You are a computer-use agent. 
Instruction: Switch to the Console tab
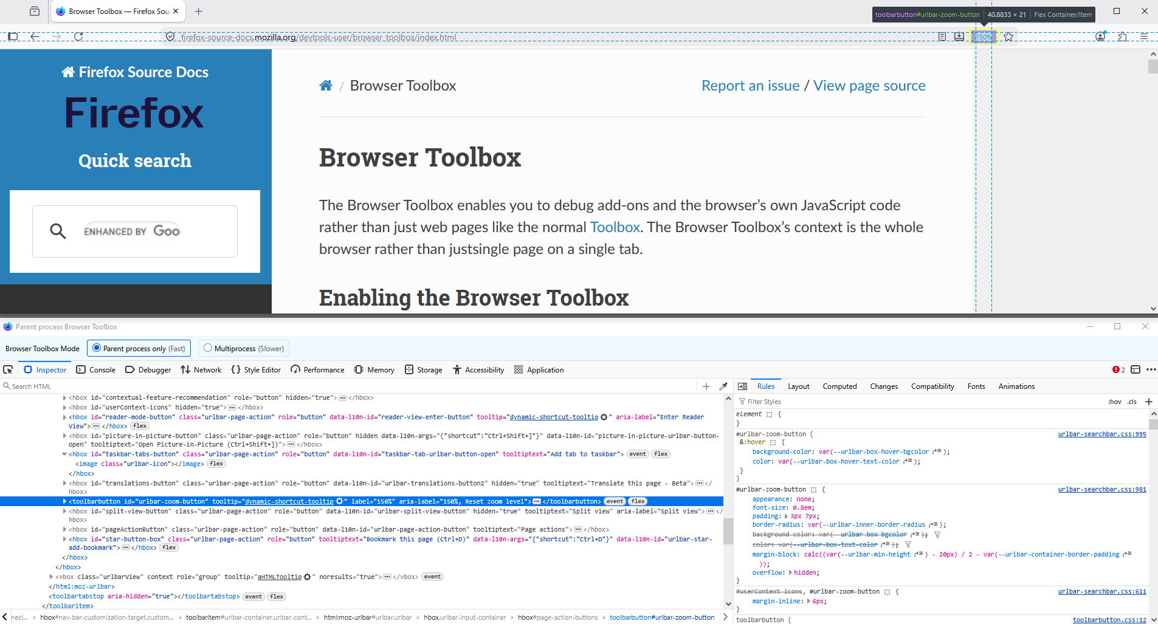pos(96,369)
